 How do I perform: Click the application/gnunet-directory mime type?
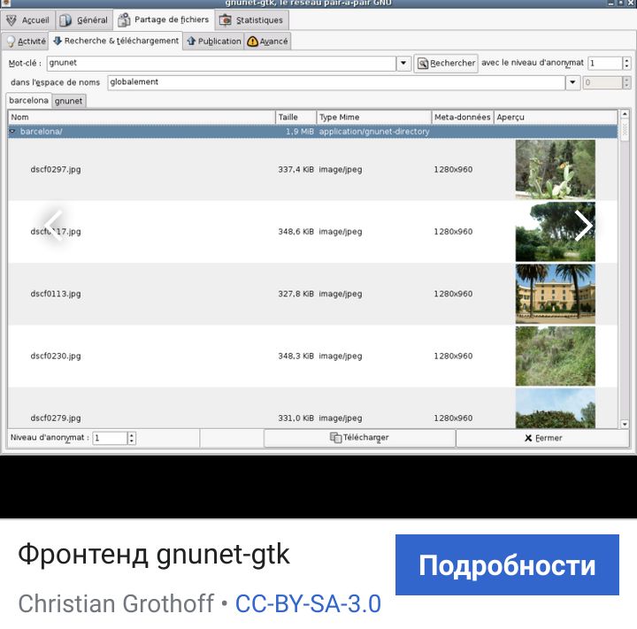374,131
